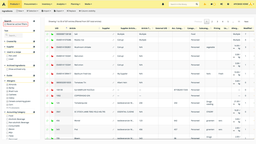Reset all search filters icon beside Search
Viewport: 256px width, 144px height.
pos(34,21)
